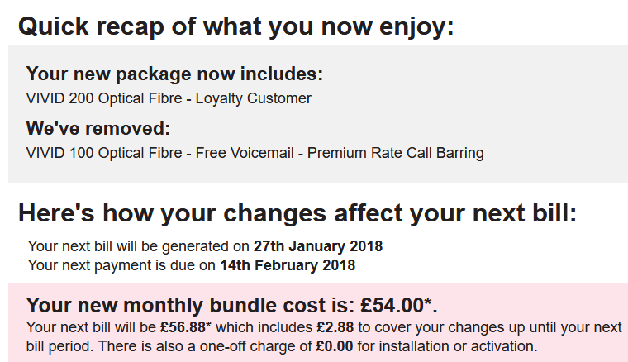Click 'VIVID 100 Optical Fibre' removed item
This screenshot has width=628, height=362.
104,153
